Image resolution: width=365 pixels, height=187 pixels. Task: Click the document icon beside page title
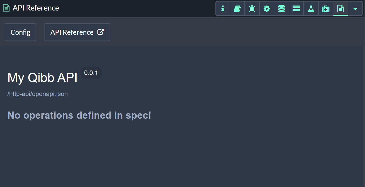pyautogui.click(x=6, y=8)
